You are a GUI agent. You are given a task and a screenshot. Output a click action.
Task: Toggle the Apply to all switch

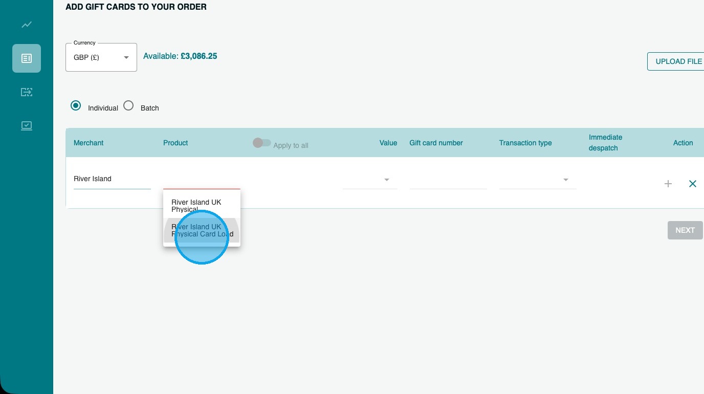(261, 143)
